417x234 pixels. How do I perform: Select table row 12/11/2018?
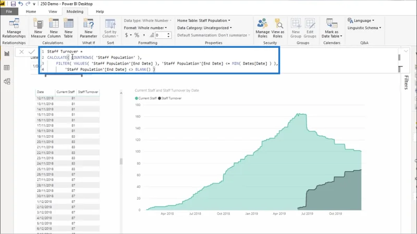click(x=68, y=98)
